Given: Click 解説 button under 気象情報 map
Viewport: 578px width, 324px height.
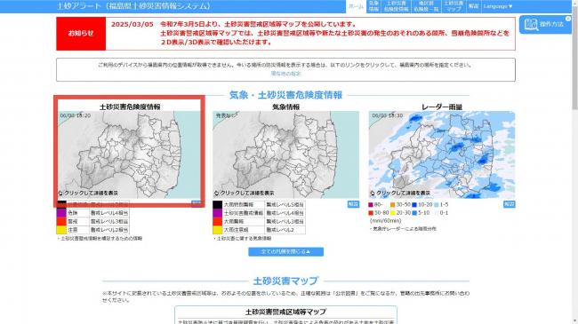Looking at the screenshot, I should point(353,204).
